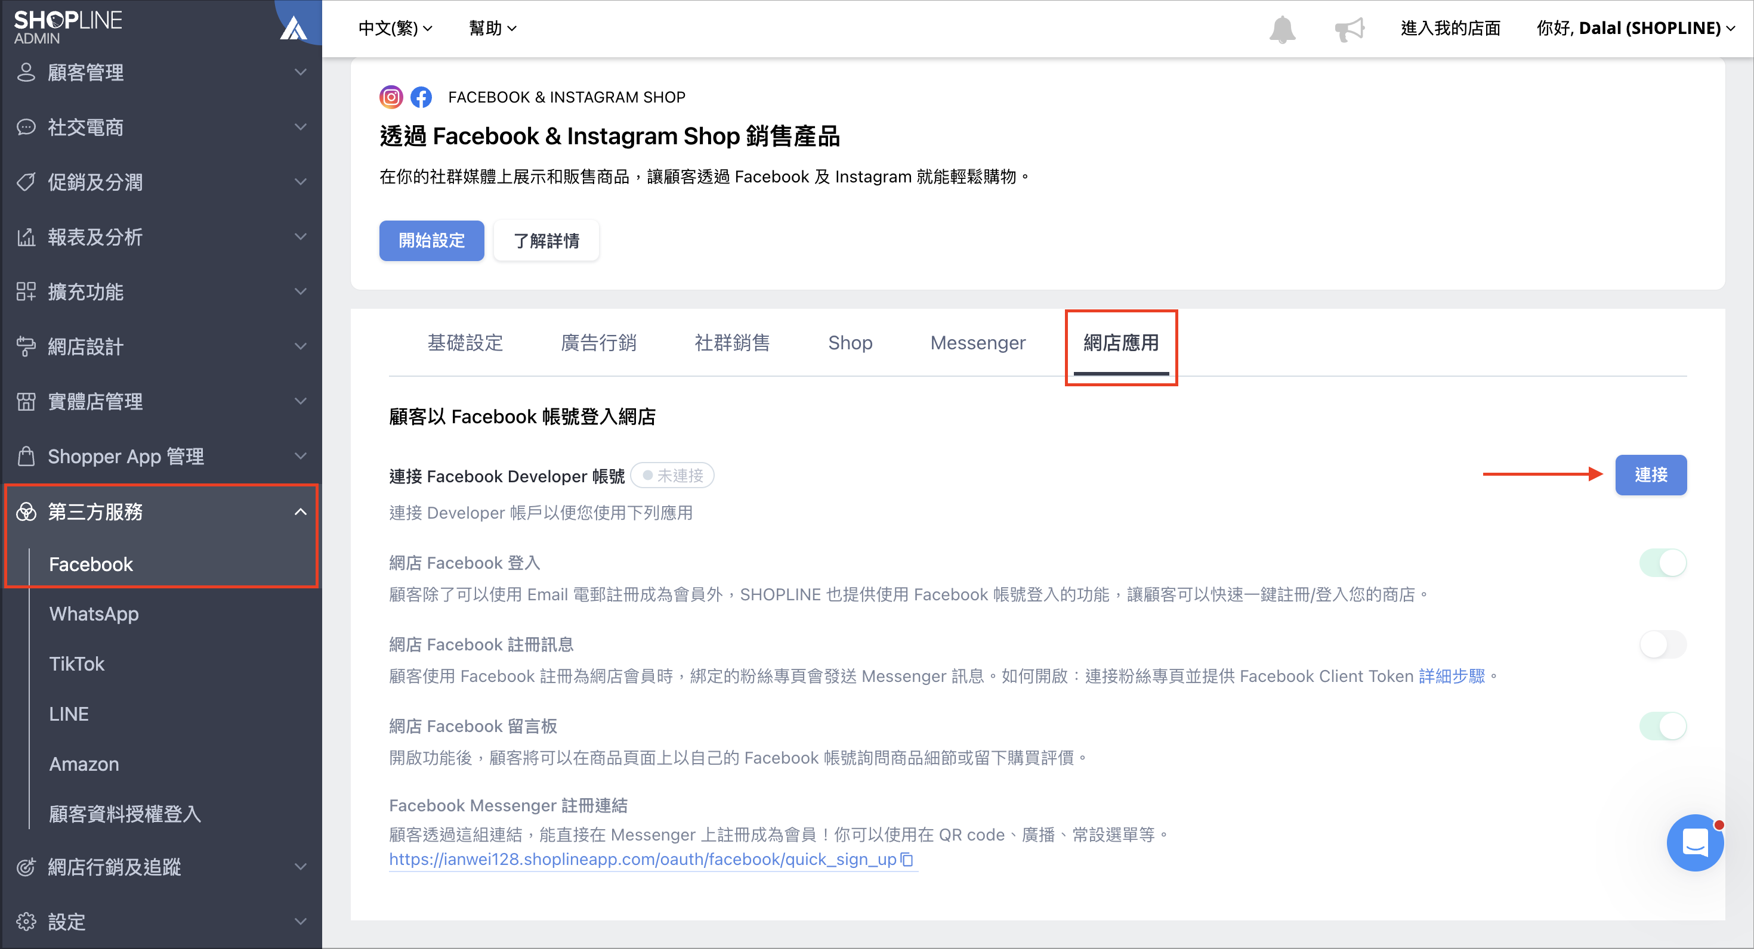Toggle 網店 Facebook 留言板 switch
Image resolution: width=1754 pixels, height=949 pixels.
click(x=1663, y=727)
